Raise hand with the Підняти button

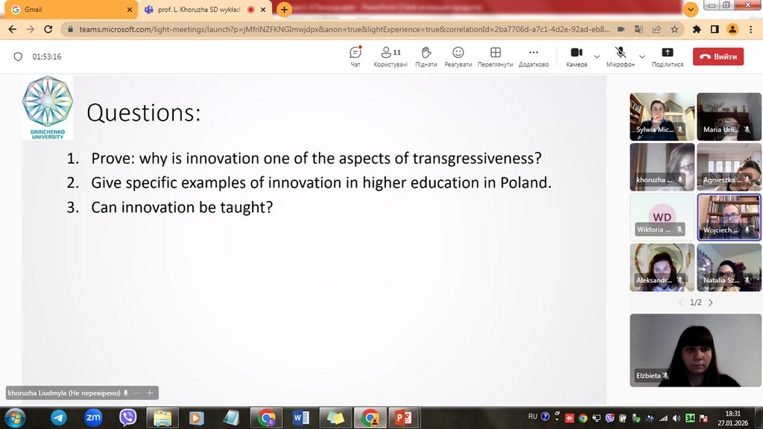click(426, 57)
